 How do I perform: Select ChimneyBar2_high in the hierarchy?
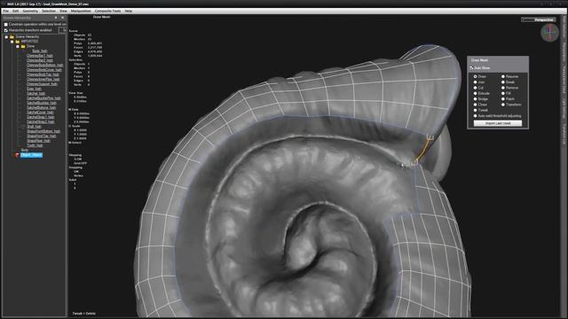(x=40, y=60)
